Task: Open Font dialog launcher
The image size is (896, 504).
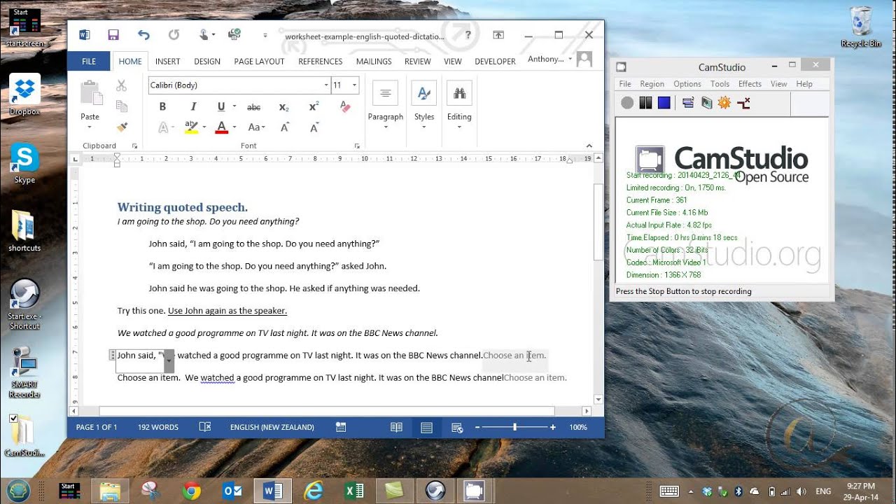Action: point(357,146)
